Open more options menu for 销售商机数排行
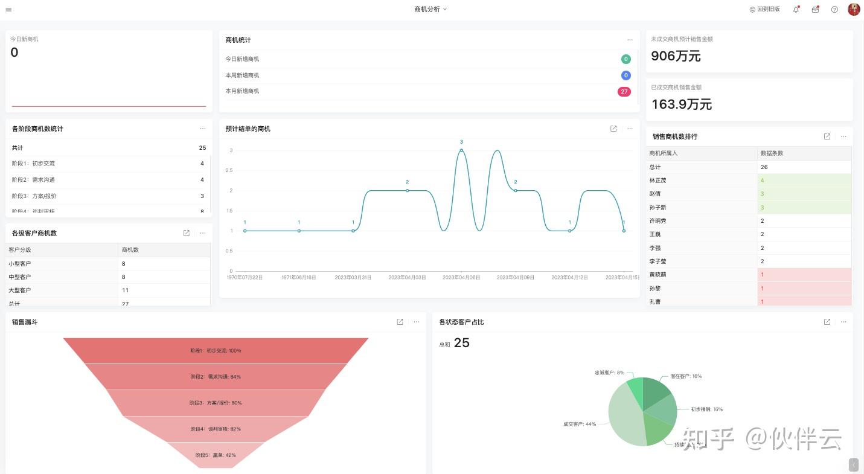 tap(843, 136)
